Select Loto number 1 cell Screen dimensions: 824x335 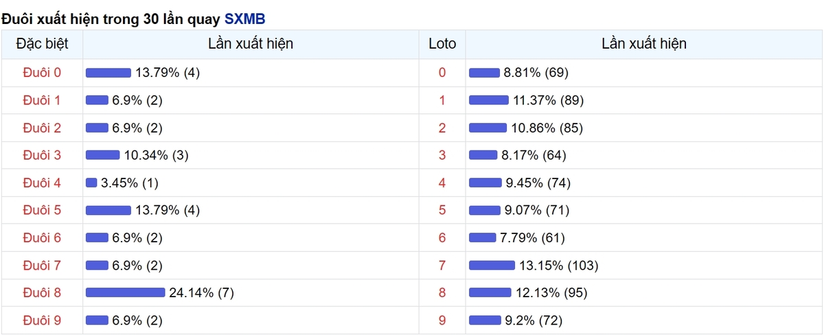pos(442,100)
